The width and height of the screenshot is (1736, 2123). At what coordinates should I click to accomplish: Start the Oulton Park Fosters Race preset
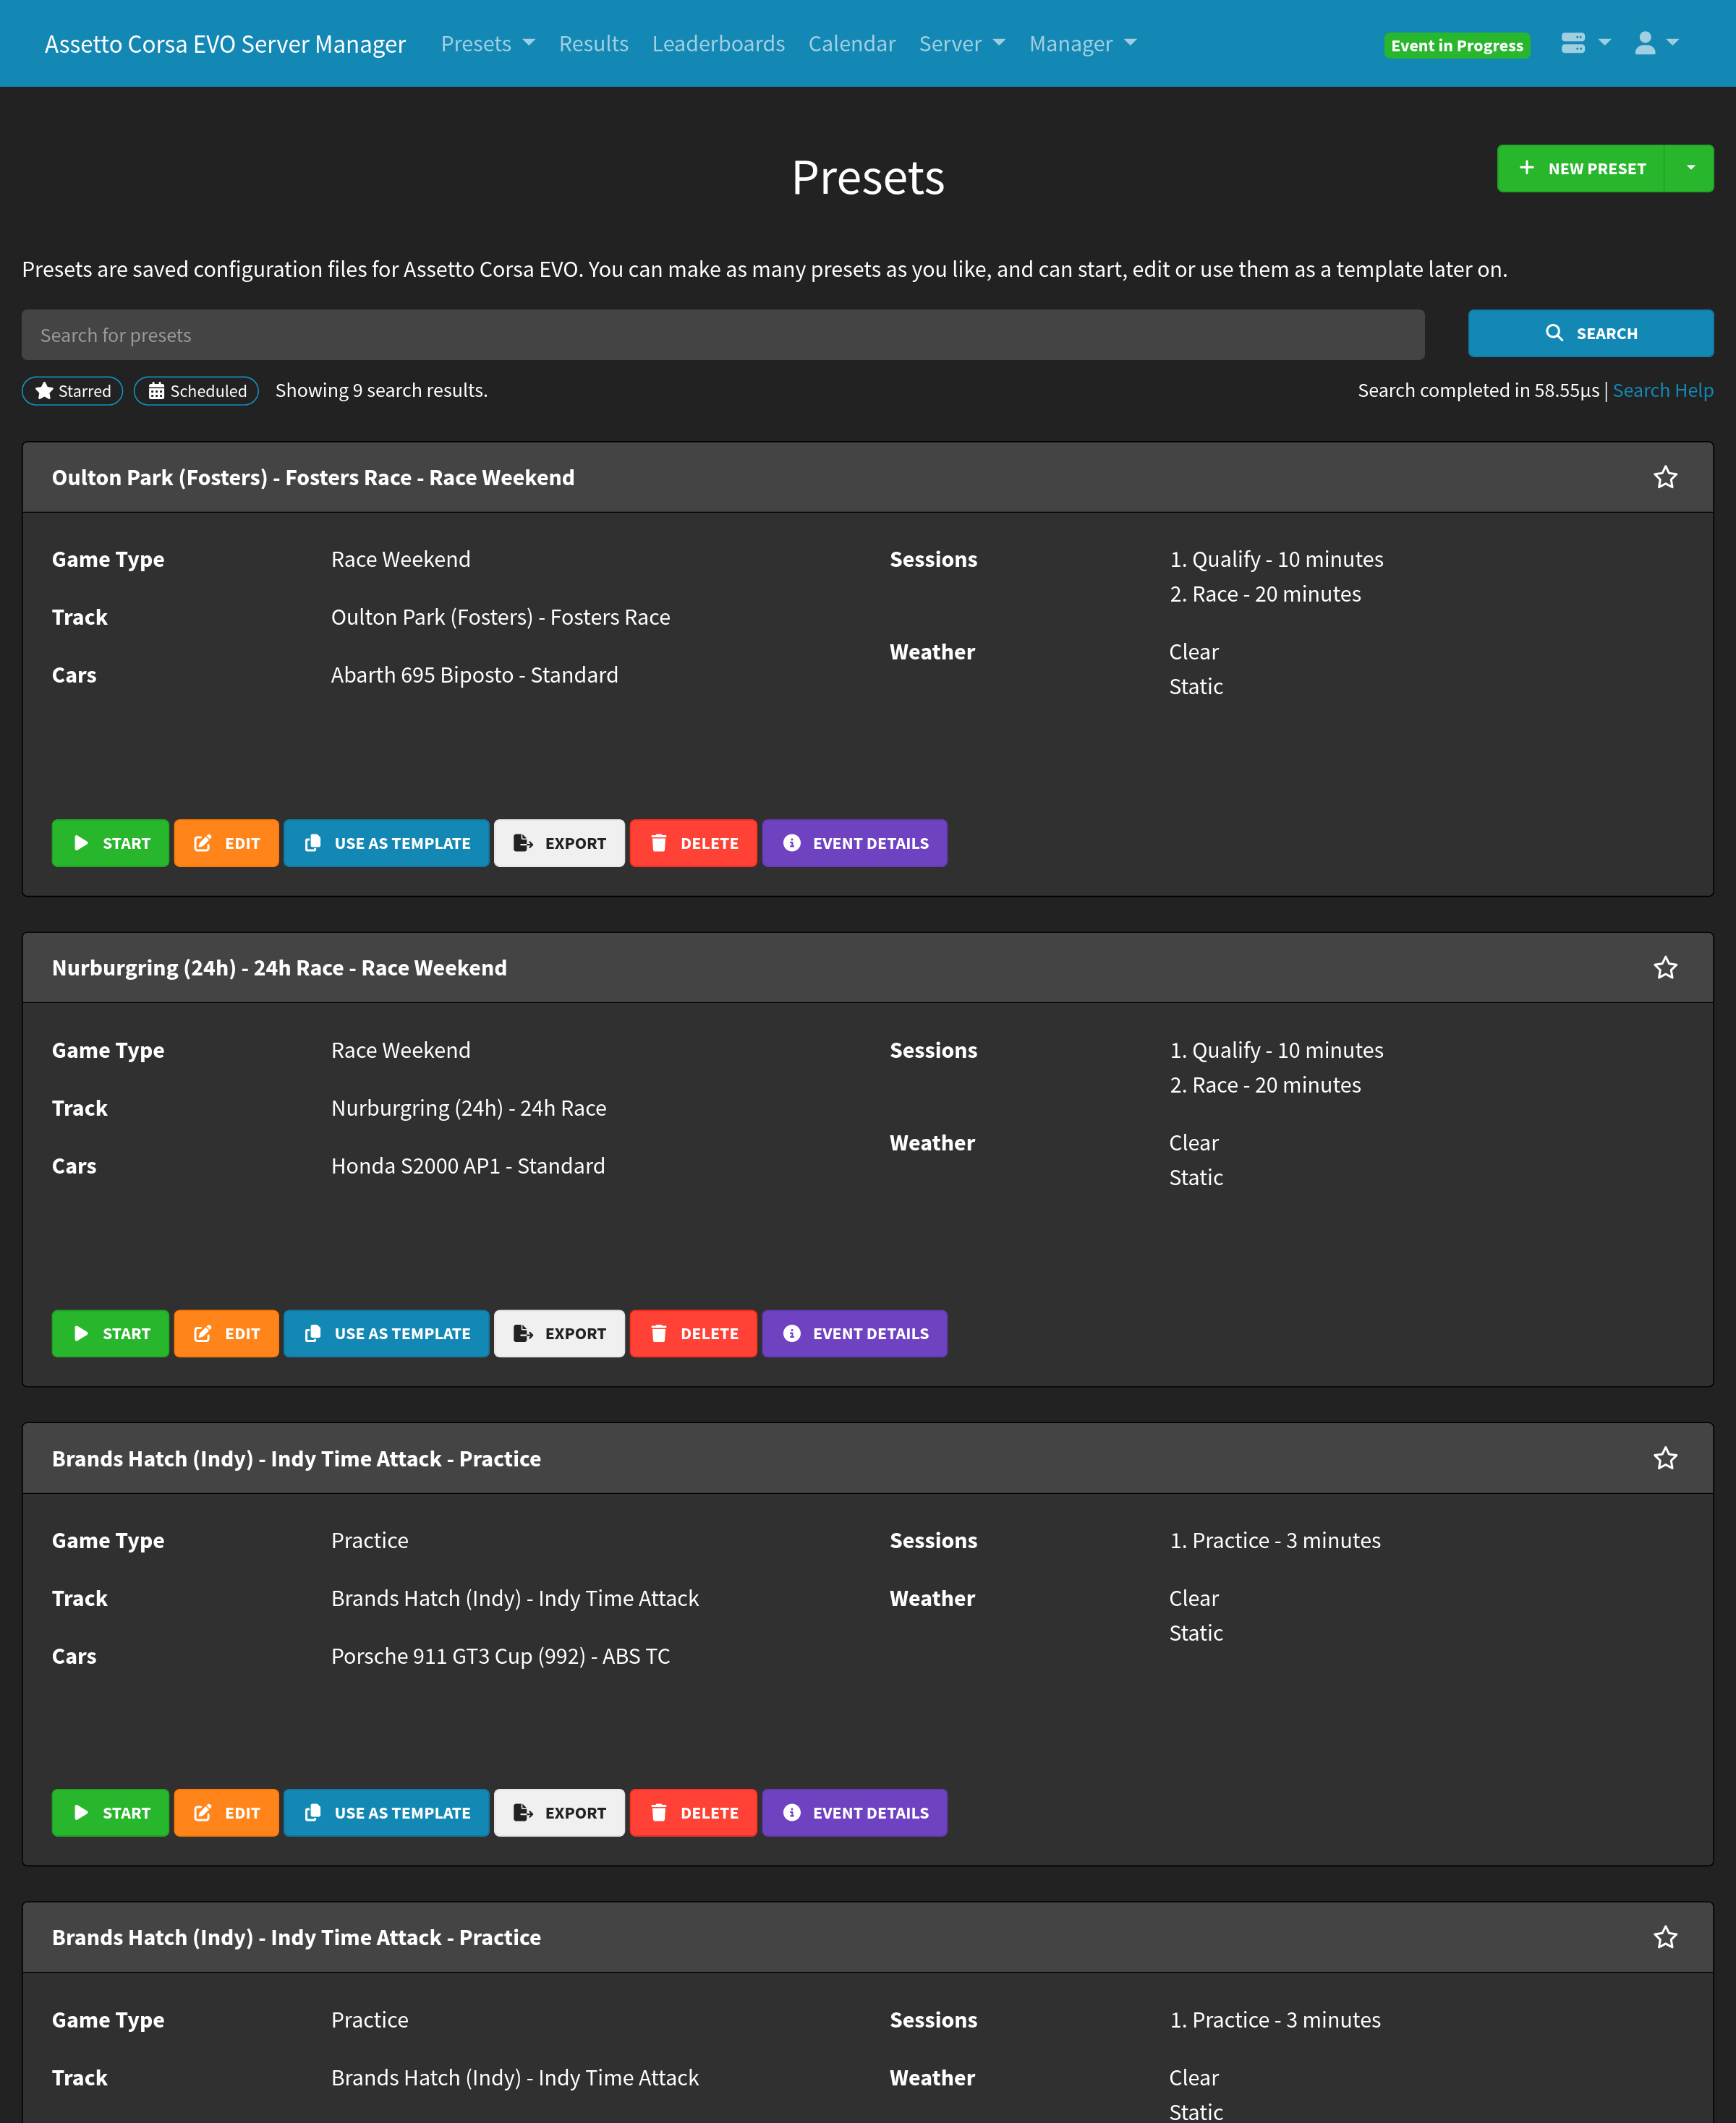coord(110,842)
